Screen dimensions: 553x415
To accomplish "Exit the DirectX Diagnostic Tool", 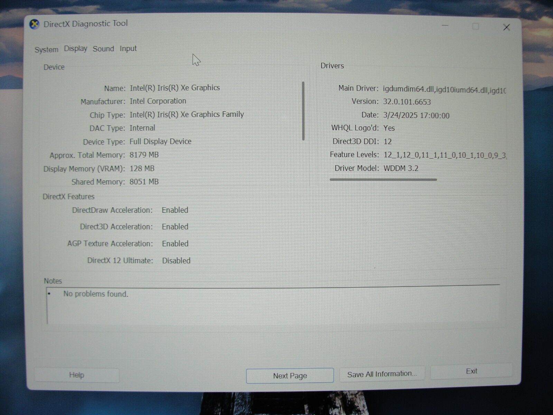I will [471, 371].
